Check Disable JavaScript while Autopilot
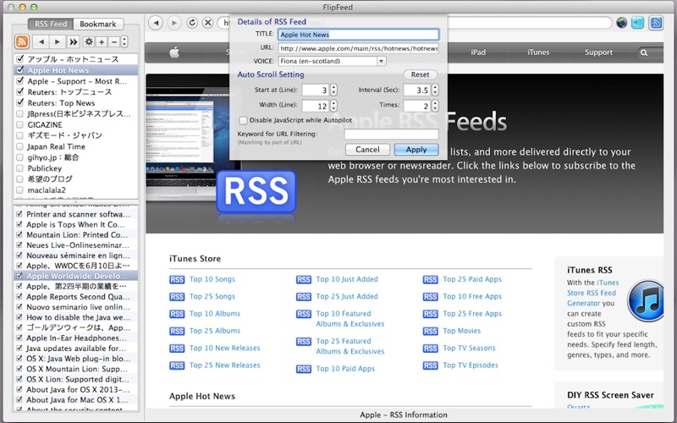The width and height of the screenshot is (677, 423). pyautogui.click(x=244, y=120)
